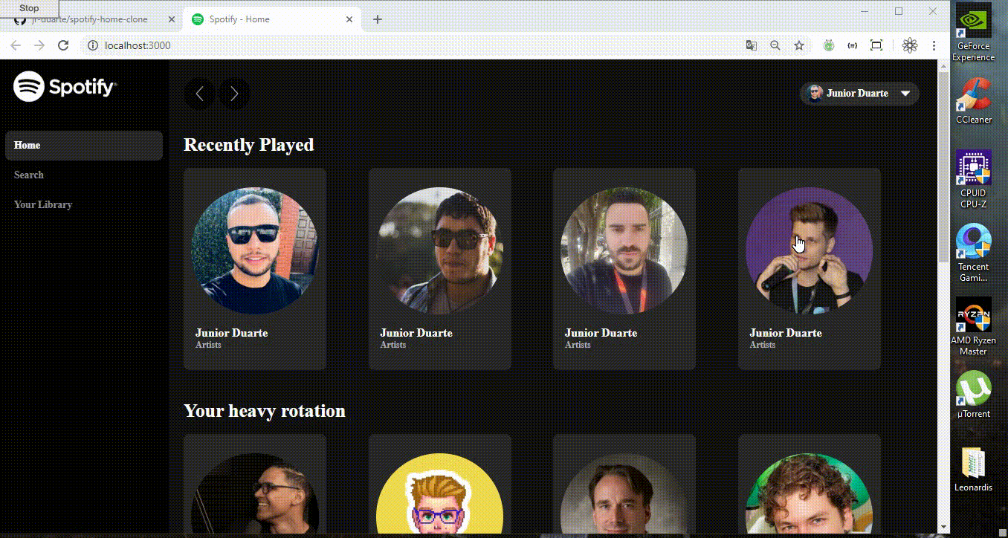The height and width of the screenshot is (538, 1008).
Task: Click the zoom magnifier icon in the address bar
Action: pos(775,45)
